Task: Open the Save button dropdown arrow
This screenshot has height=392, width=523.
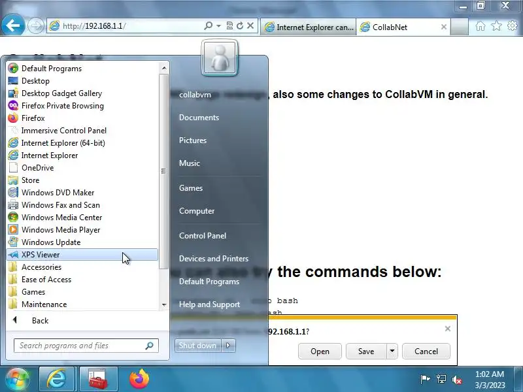Action: [392, 351]
